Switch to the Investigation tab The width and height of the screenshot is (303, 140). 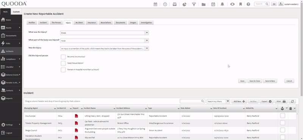[146, 23]
